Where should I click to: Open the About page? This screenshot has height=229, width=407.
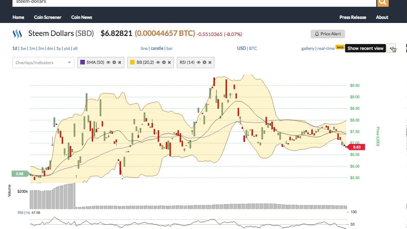[x=382, y=17]
